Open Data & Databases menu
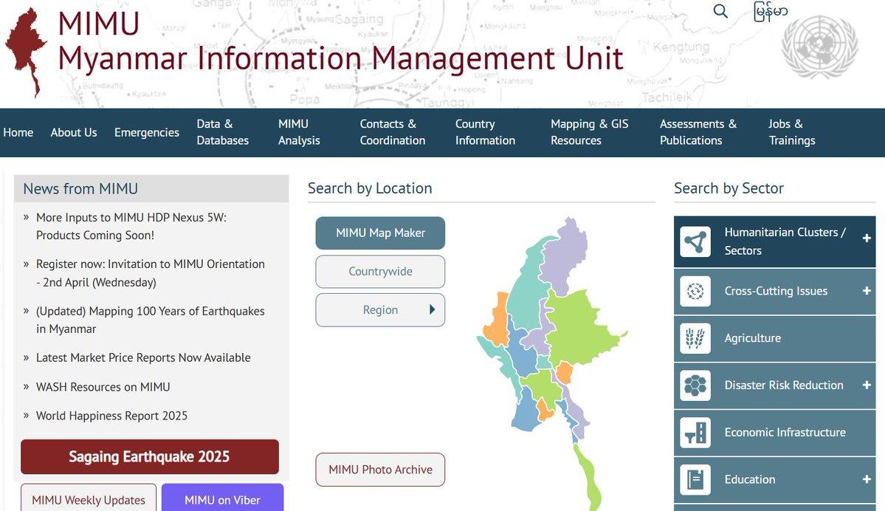885x511 pixels. [x=222, y=132]
